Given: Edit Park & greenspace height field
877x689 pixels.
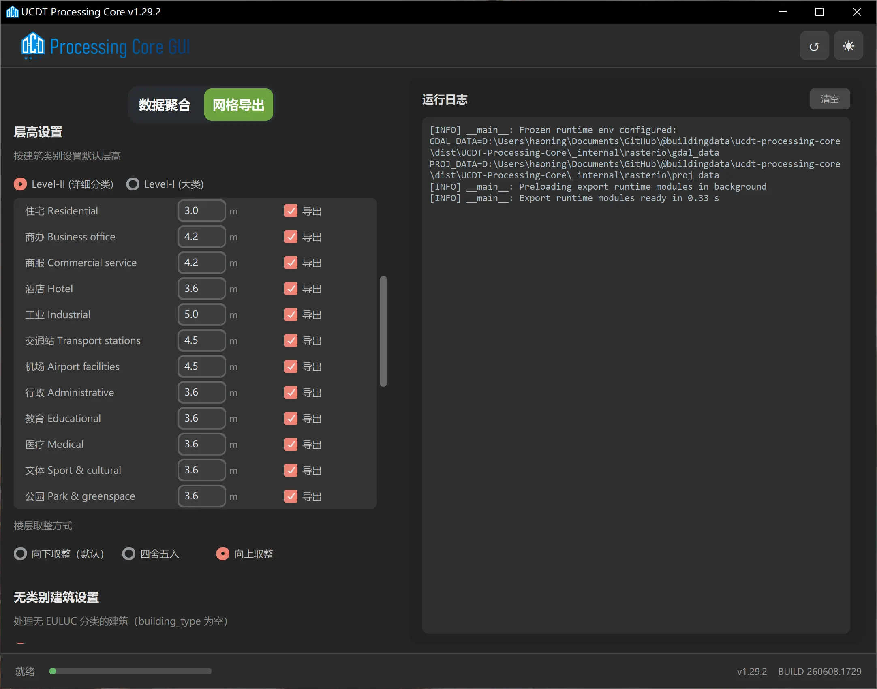Looking at the screenshot, I should pyautogui.click(x=201, y=496).
